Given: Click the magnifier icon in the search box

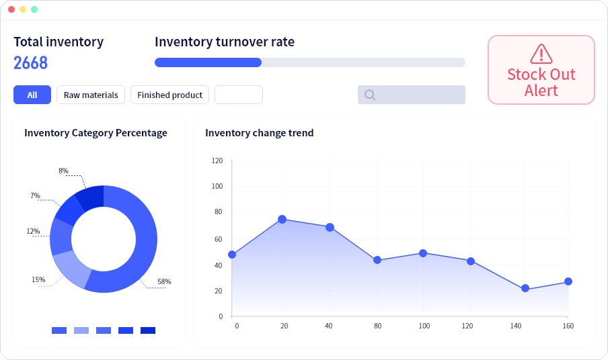Looking at the screenshot, I should (370, 95).
